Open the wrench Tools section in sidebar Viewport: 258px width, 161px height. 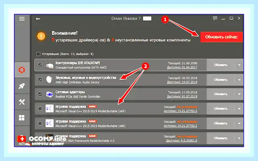[22, 102]
